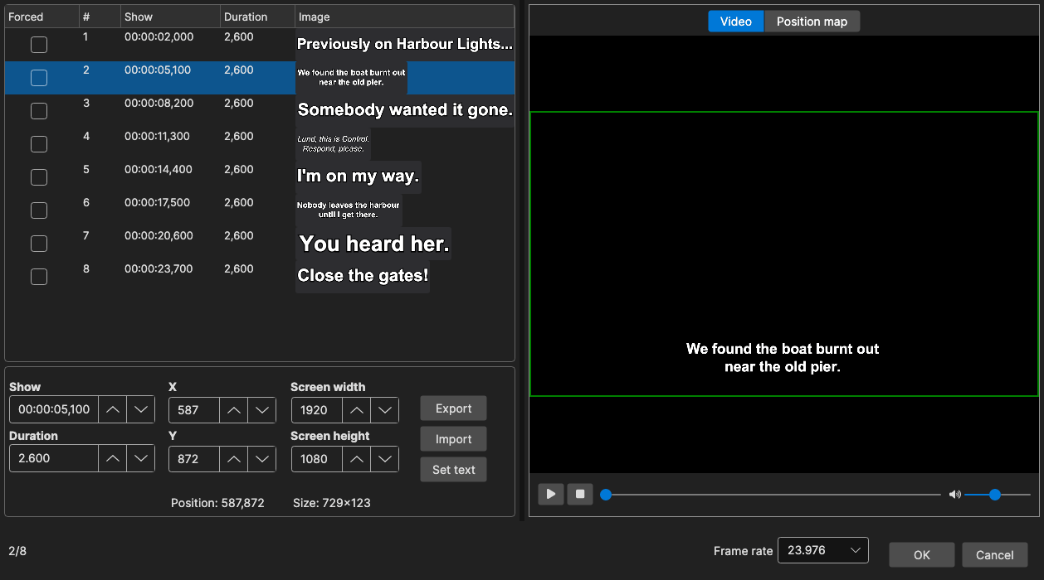Check Forced for subtitle row 4

tap(39, 144)
